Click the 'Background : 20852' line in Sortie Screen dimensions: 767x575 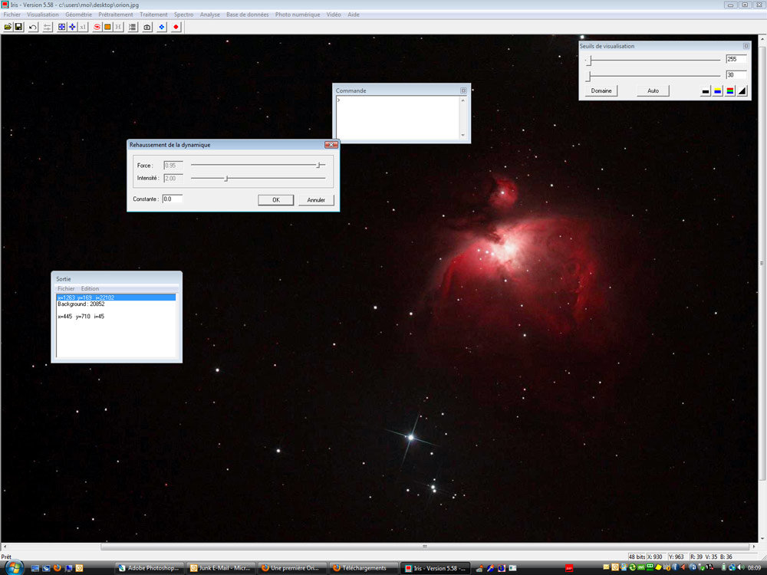tap(81, 304)
